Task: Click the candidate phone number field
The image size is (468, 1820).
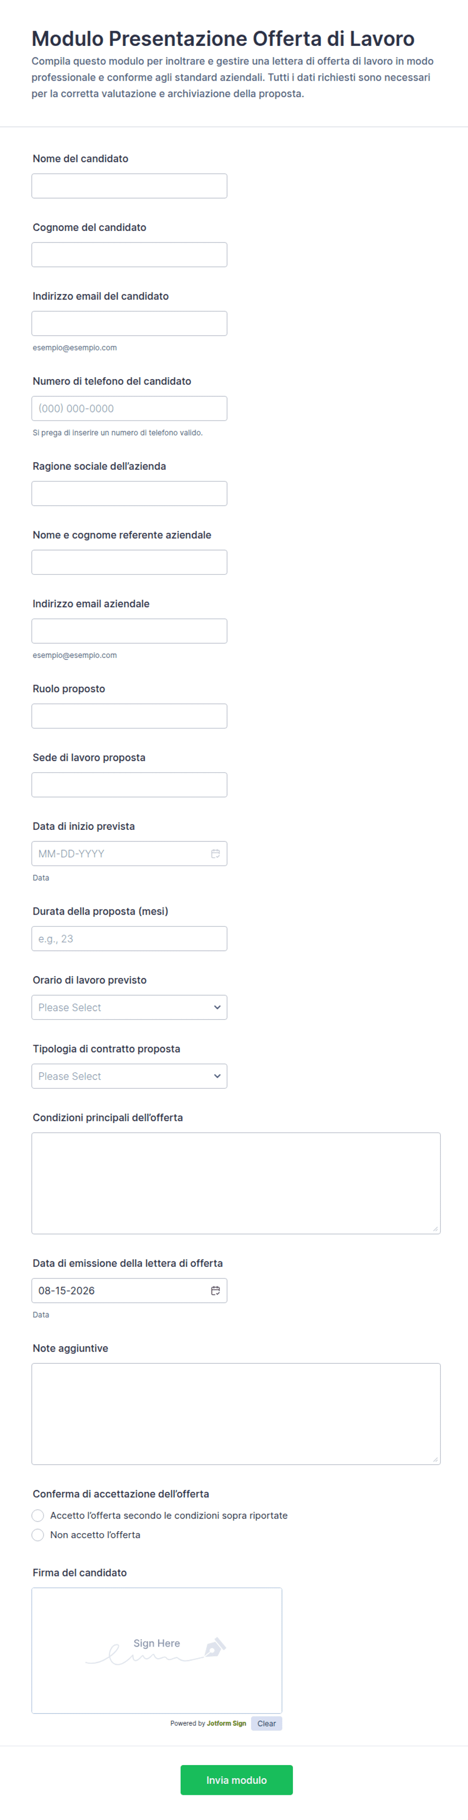Action: click(x=129, y=408)
